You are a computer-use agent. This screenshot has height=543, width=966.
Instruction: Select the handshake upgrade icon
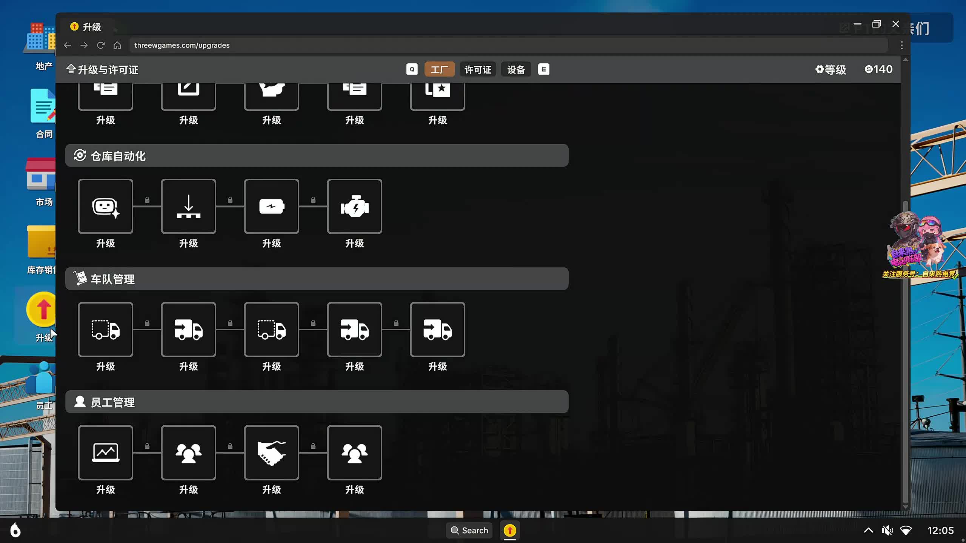[x=271, y=452]
